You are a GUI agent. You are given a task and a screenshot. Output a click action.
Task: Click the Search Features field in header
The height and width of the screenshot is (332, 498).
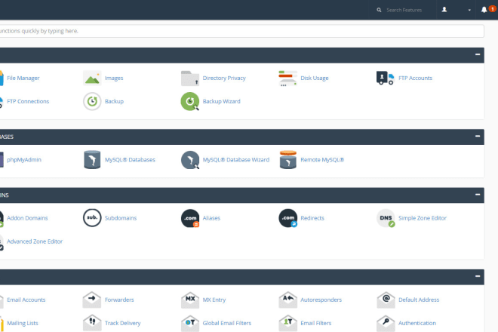pos(404,10)
